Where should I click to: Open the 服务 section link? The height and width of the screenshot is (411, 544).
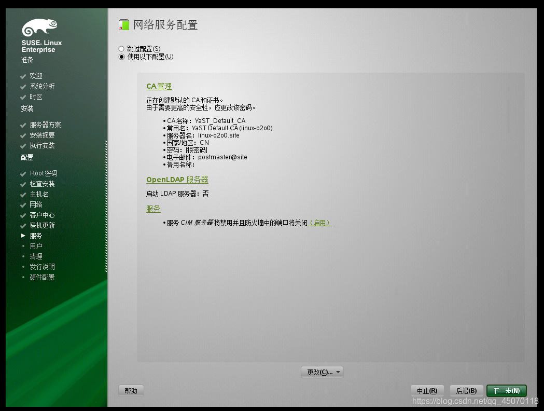(x=153, y=209)
